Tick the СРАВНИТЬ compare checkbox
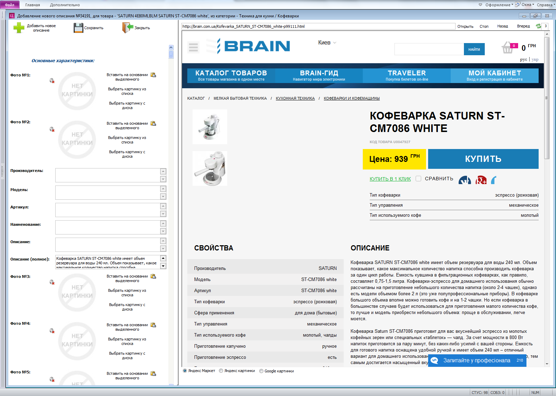 [418, 179]
